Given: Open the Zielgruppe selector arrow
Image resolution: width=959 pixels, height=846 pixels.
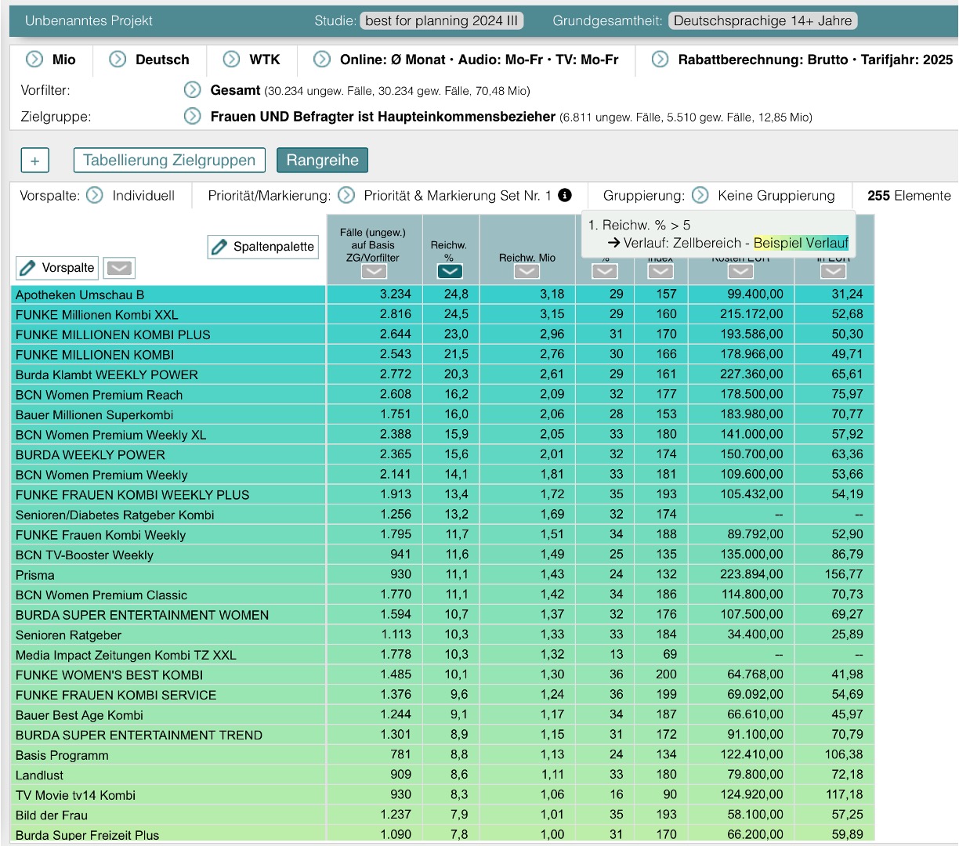Looking at the screenshot, I should (x=192, y=117).
